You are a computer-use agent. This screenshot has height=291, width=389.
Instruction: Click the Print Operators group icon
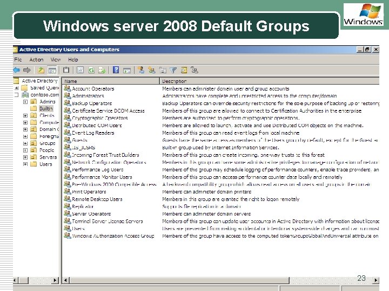click(67, 191)
